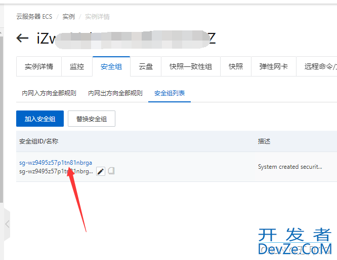
Task: Open the 实例 breadcrumb link
Action: (x=68, y=17)
